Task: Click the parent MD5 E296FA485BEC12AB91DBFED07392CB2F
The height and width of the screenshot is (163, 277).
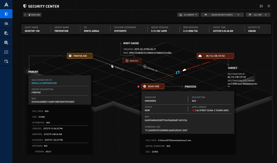Action: tap(53, 102)
